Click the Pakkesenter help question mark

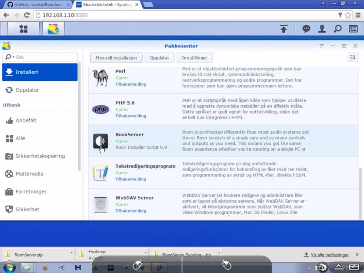coord(321,46)
